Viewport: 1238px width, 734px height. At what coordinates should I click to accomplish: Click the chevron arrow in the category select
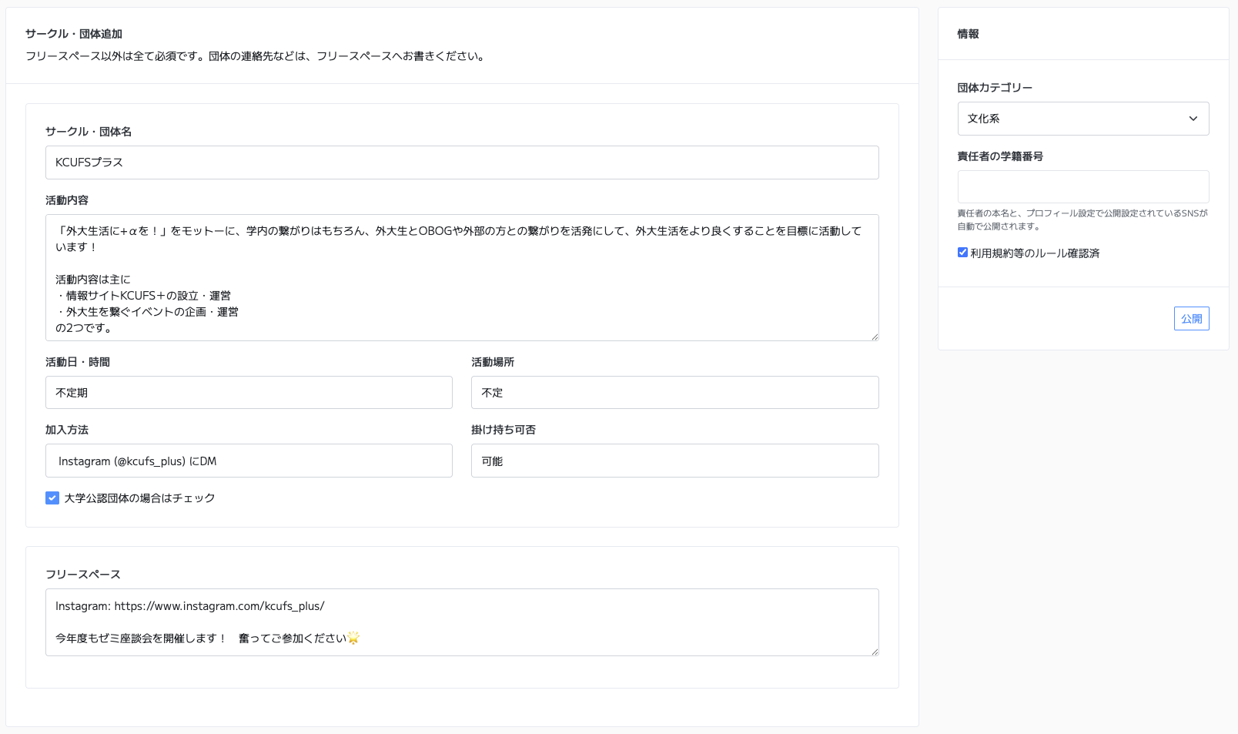point(1193,119)
